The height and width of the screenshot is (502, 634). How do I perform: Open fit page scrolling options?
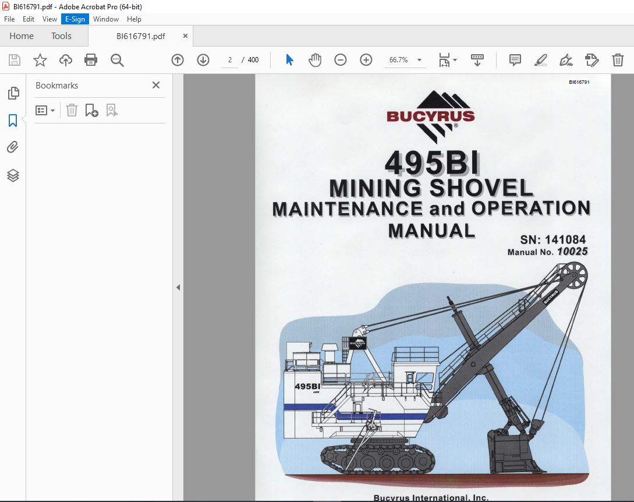[x=448, y=60]
